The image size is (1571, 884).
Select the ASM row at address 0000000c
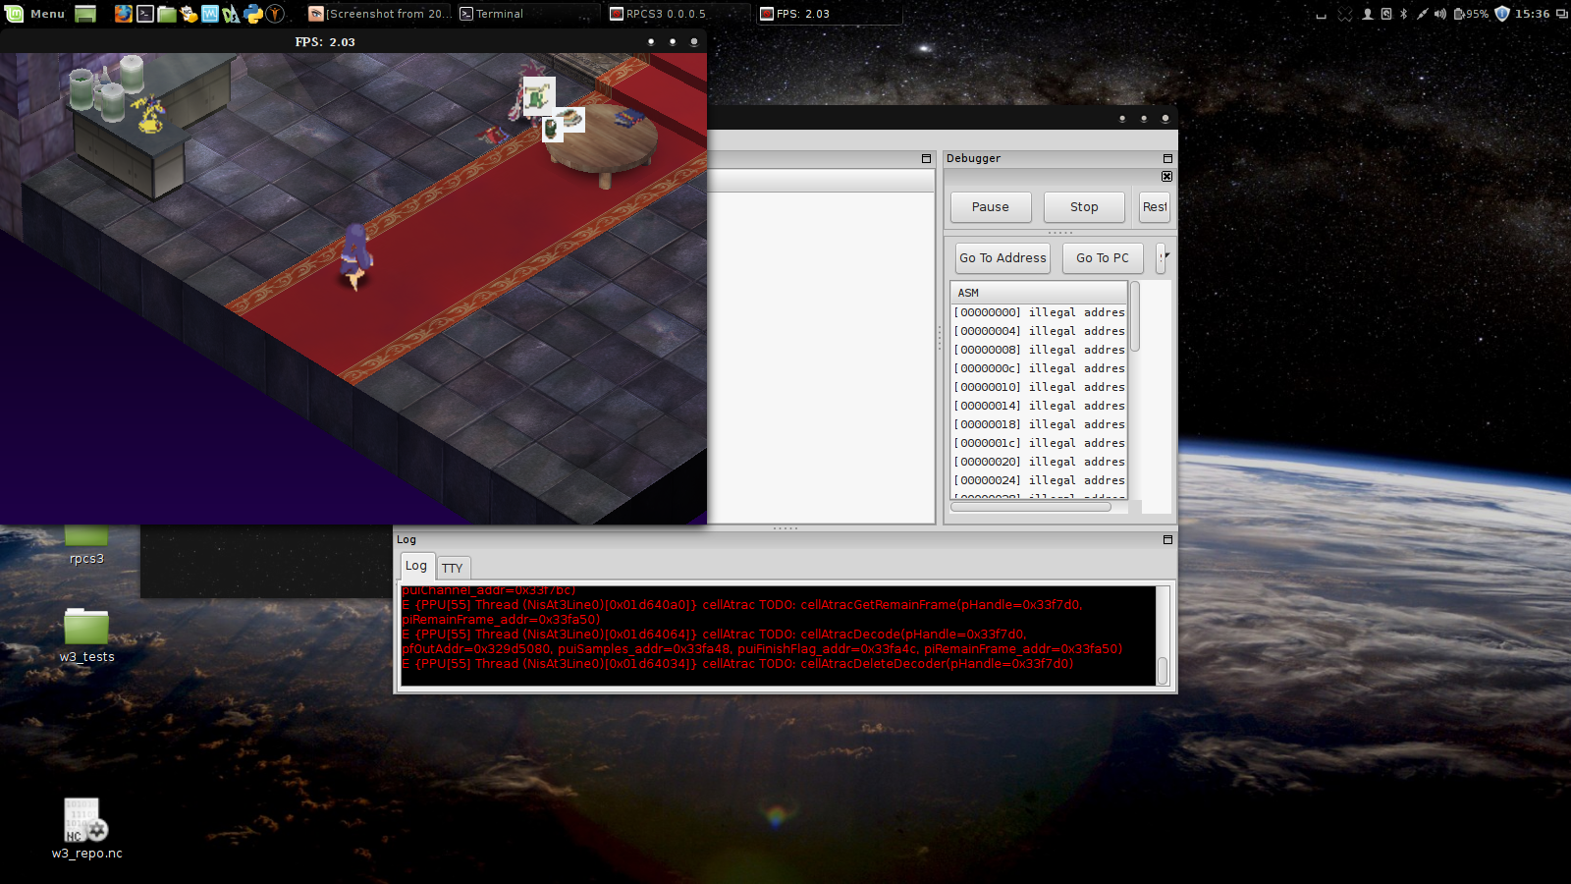pyautogui.click(x=1039, y=368)
